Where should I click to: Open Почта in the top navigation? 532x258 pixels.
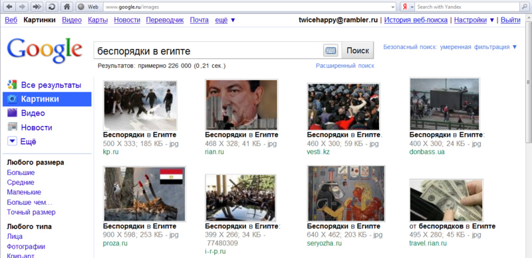(199, 20)
